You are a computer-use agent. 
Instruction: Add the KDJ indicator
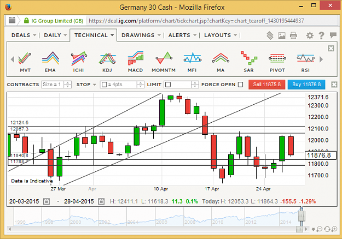click(107, 62)
